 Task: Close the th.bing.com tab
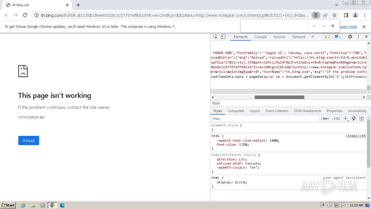(x=67, y=5)
